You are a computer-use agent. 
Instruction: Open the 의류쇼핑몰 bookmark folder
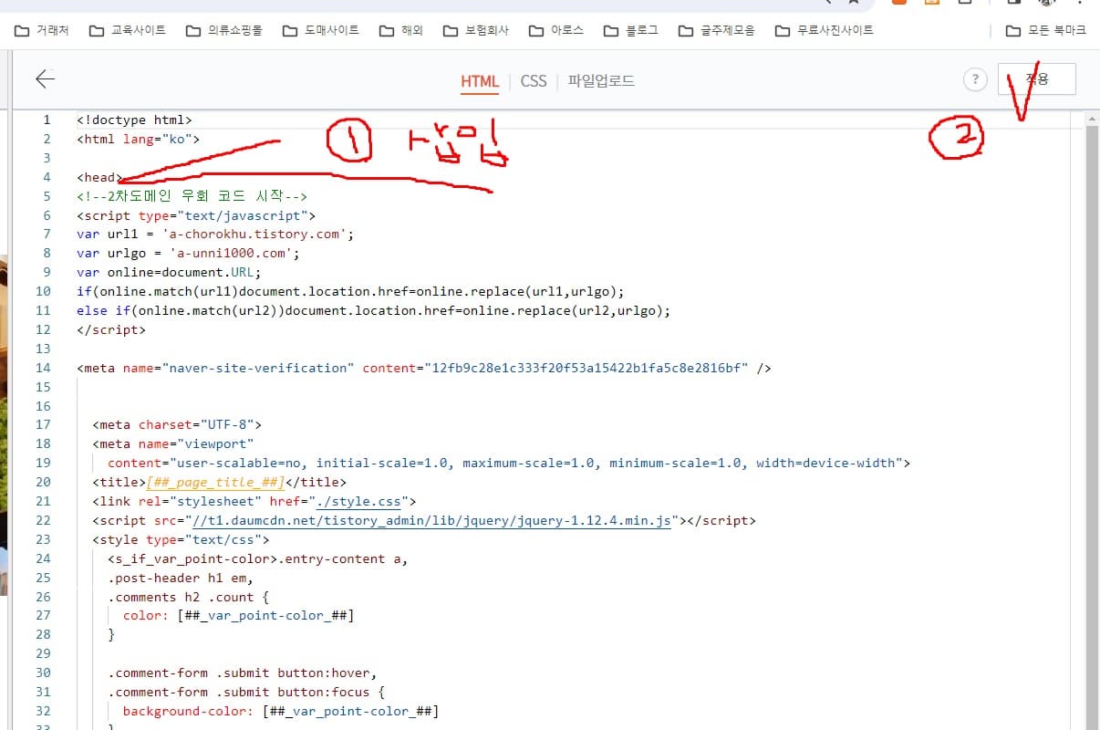223,30
